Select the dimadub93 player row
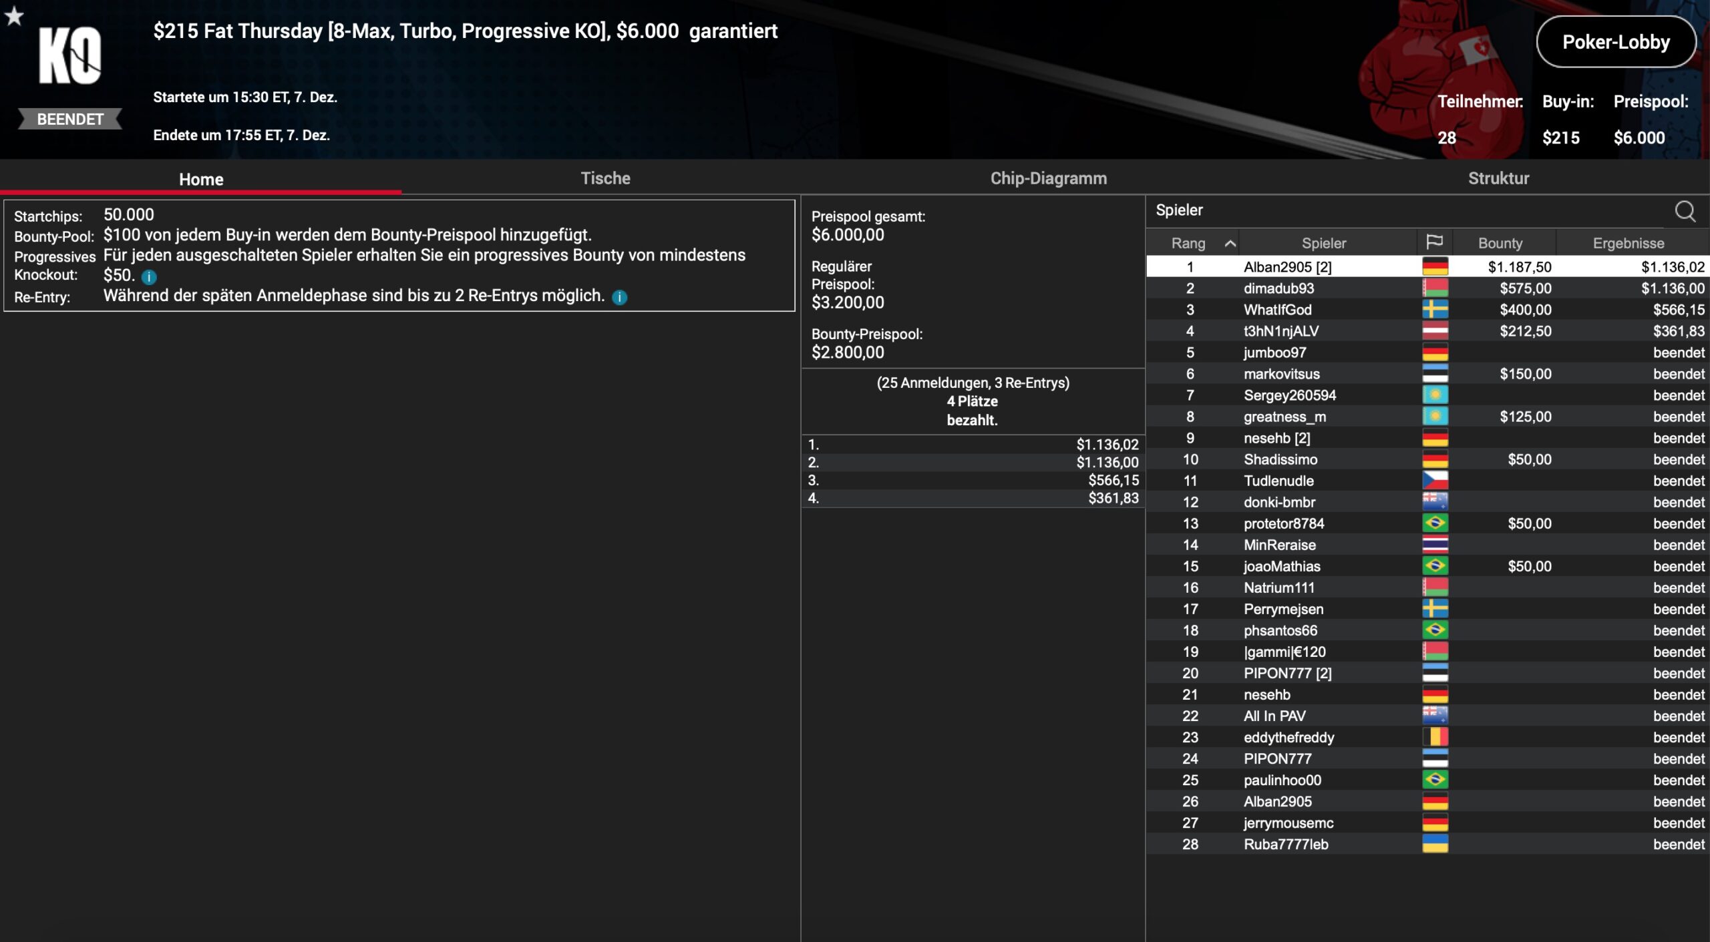Screen dimensions: 1710x942 (x=1278, y=288)
